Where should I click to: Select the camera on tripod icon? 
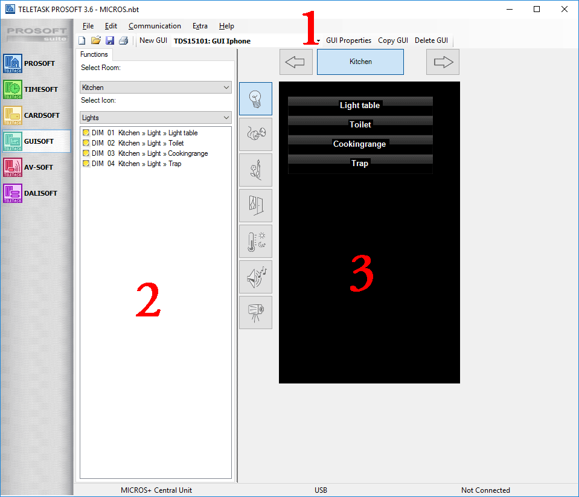[x=255, y=312]
